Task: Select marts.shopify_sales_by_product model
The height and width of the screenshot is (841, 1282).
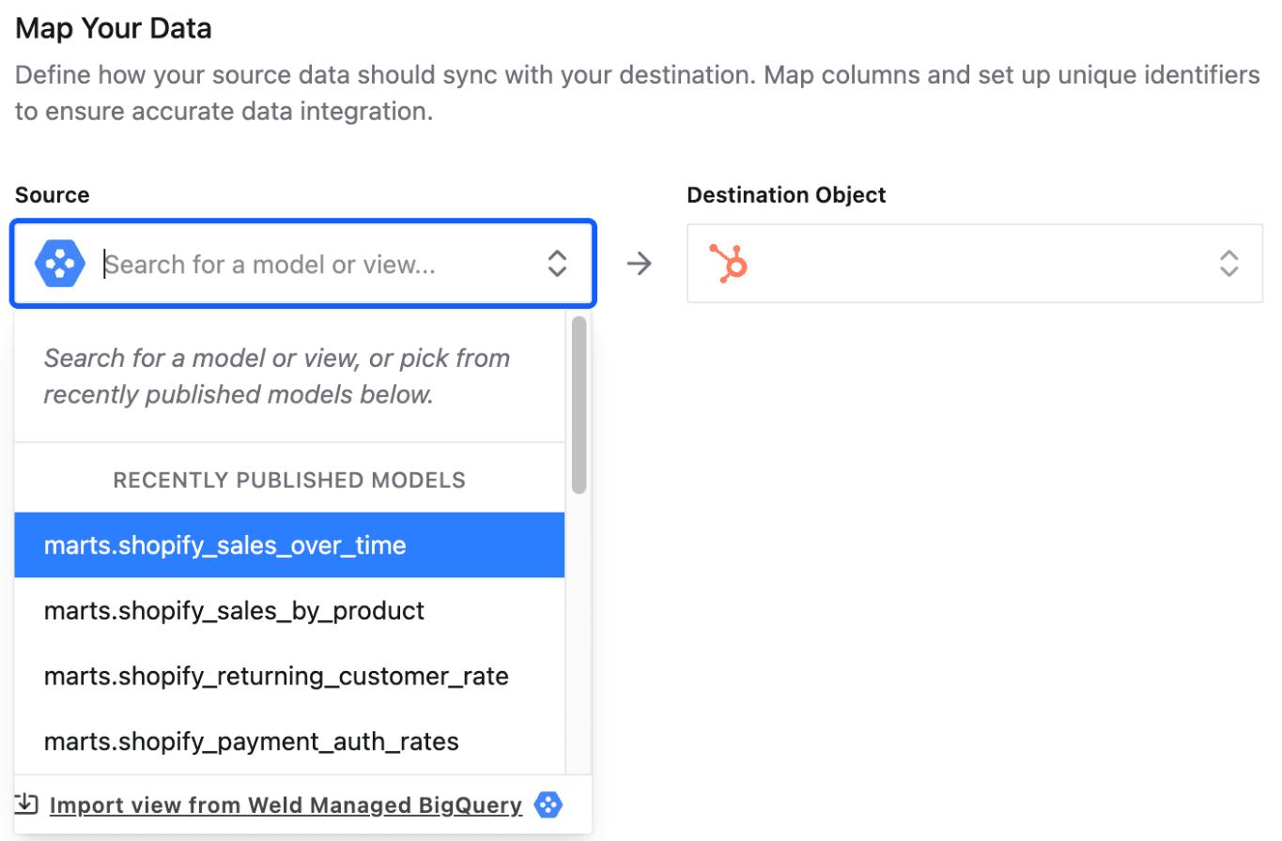Action: 289,611
